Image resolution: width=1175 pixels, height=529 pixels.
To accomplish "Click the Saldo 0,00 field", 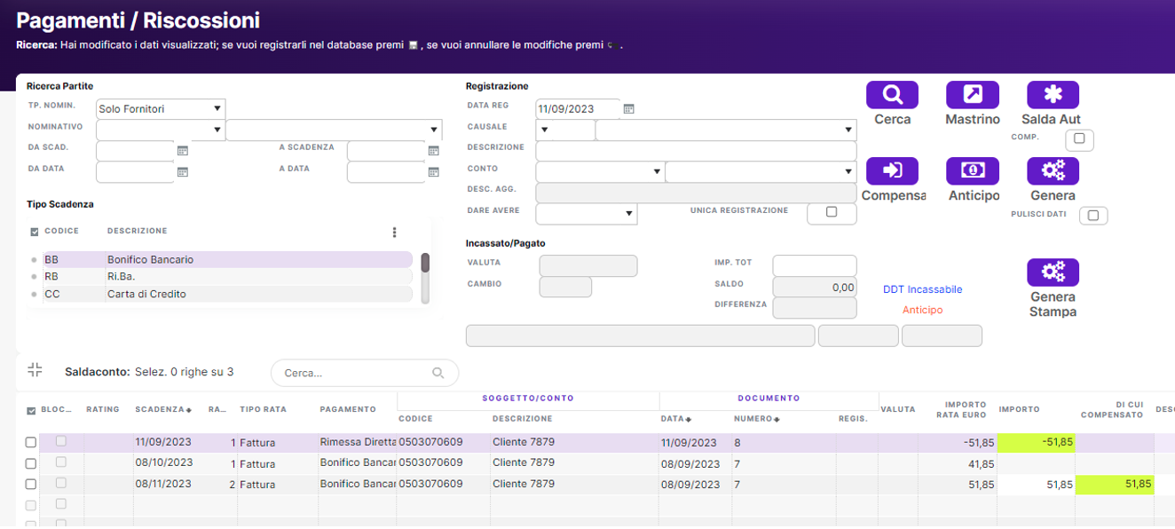I will [815, 287].
